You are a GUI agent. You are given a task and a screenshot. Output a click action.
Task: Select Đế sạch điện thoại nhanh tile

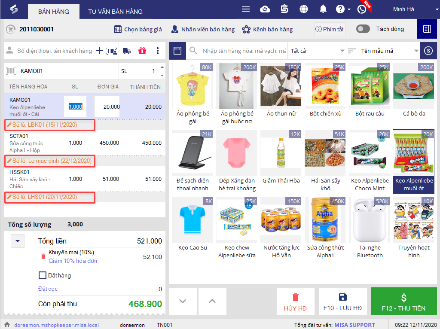[x=192, y=161]
